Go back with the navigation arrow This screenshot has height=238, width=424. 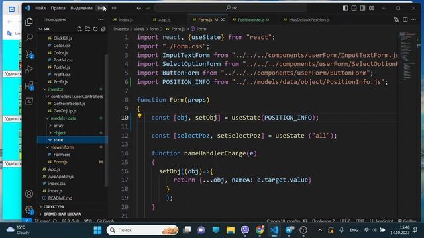tap(139, 8)
